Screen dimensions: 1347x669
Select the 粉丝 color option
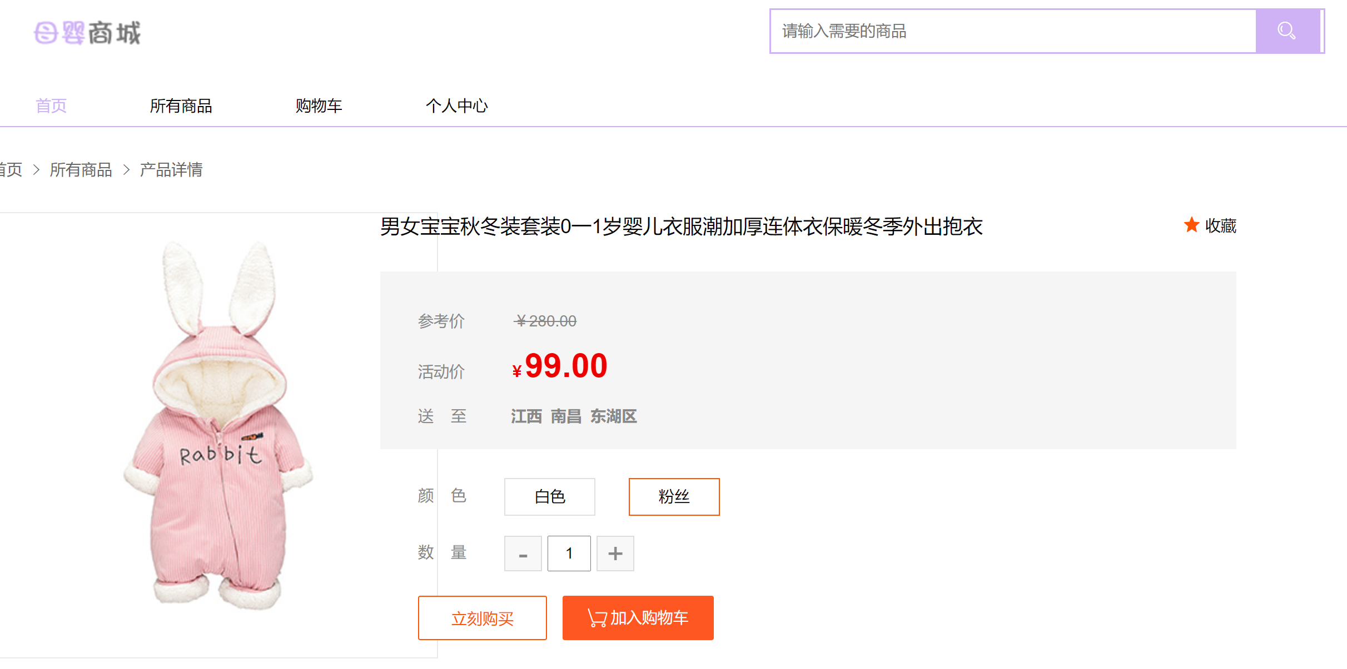pyautogui.click(x=674, y=496)
